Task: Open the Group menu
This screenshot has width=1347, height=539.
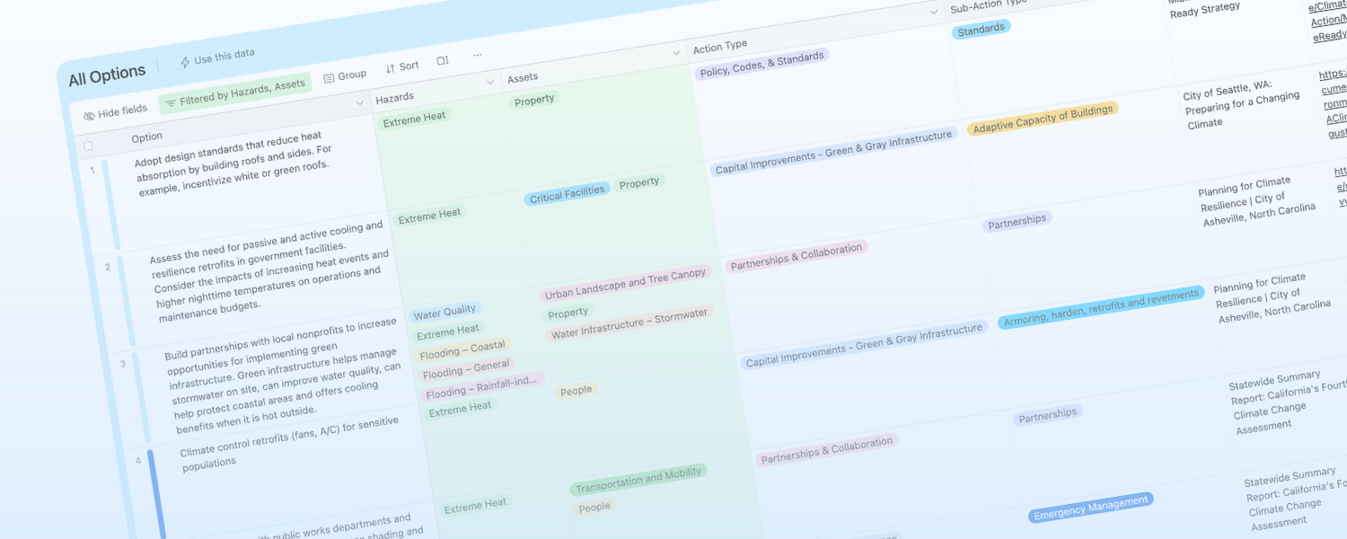Action: [345, 76]
